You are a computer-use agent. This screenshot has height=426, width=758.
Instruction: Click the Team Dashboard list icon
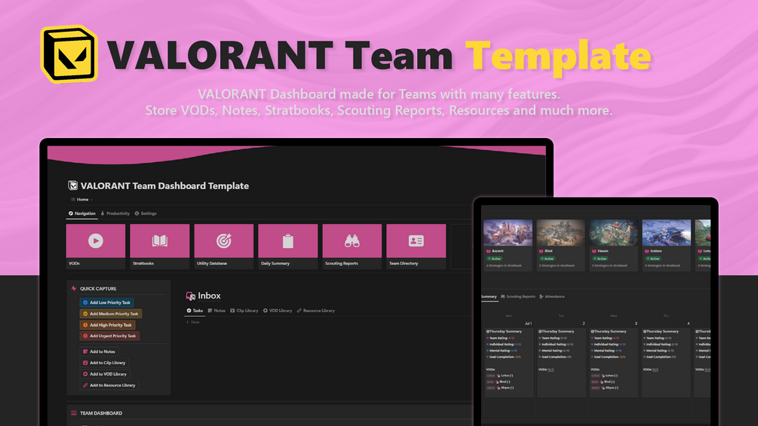pyautogui.click(x=73, y=413)
